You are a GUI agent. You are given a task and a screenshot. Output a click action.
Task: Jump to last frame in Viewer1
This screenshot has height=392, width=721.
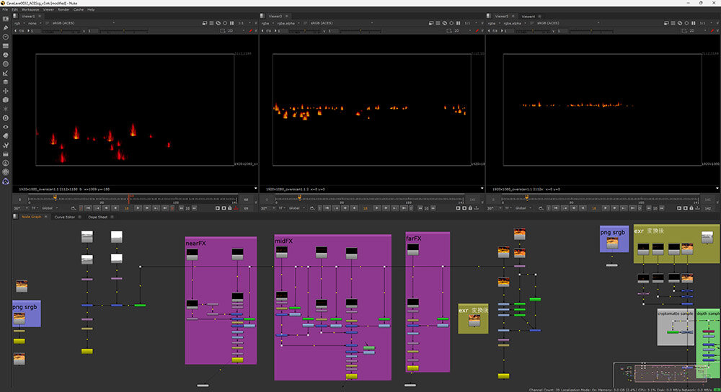[165, 208]
